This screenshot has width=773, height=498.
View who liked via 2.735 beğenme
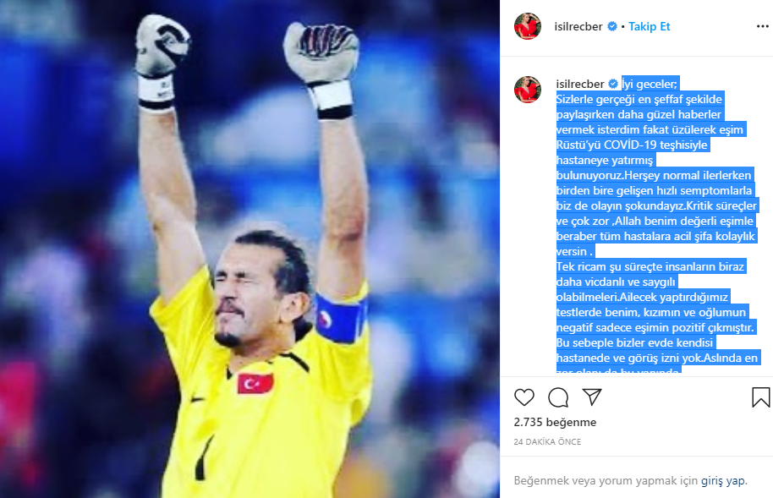click(x=555, y=422)
